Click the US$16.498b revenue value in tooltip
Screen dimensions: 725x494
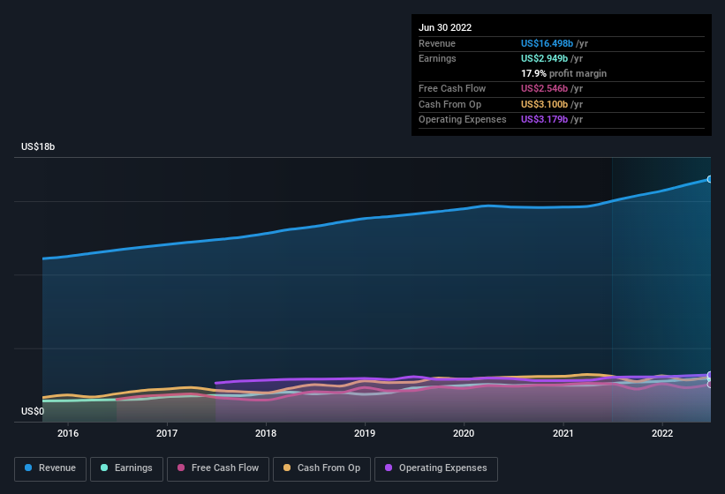click(547, 43)
